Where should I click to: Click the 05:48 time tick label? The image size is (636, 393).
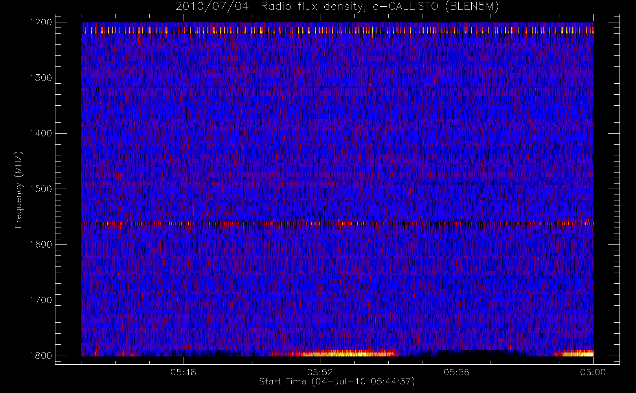(x=184, y=372)
